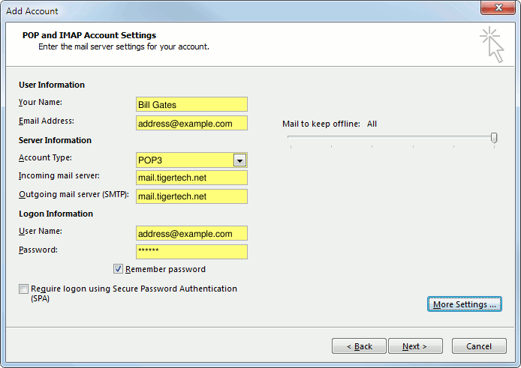Click the Your Name field with Bill Gates
This screenshot has width=521, height=368.
pyautogui.click(x=192, y=104)
